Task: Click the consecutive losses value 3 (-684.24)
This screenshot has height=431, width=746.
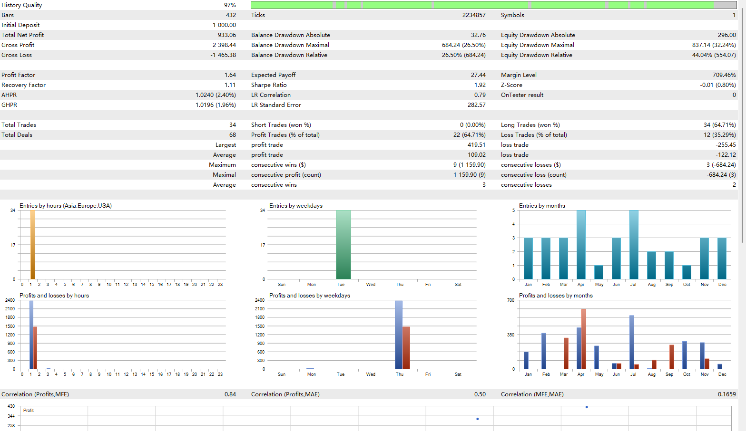Action: click(721, 164)
